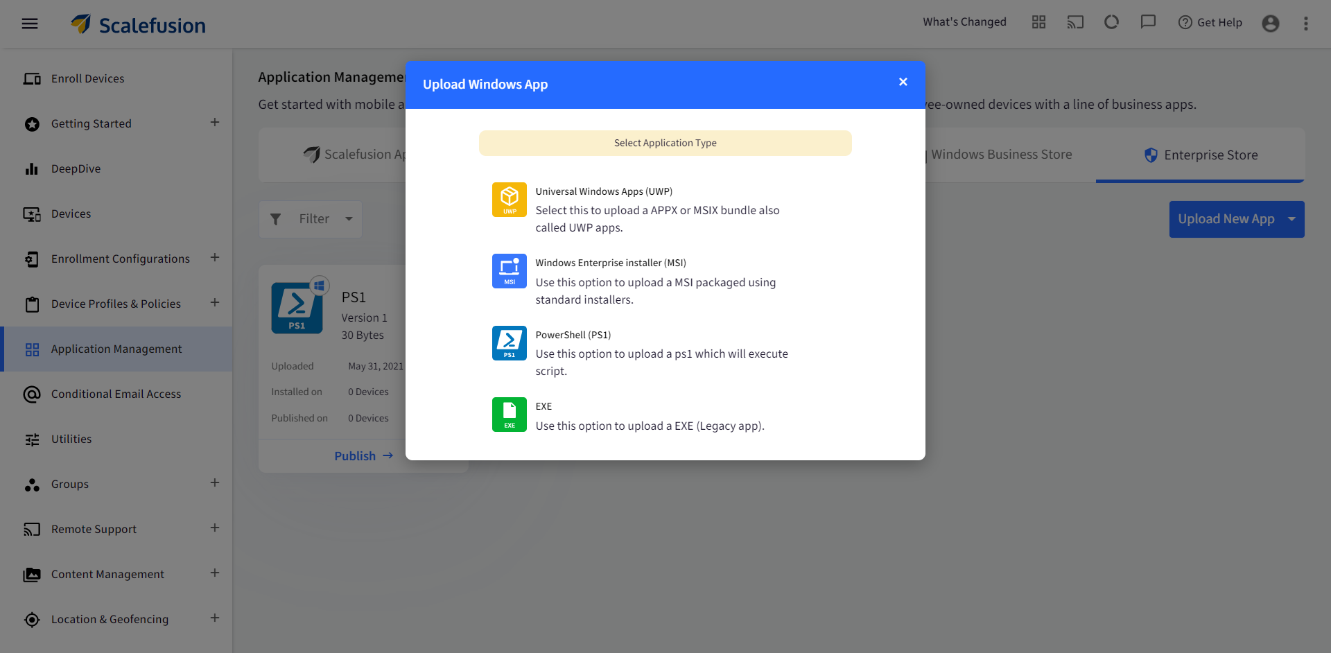Viewport: 1331px width, 653px height.
Task: Switch to the Enterprise Store tab
Action: pyautogui.click(x=1200, y=155)
